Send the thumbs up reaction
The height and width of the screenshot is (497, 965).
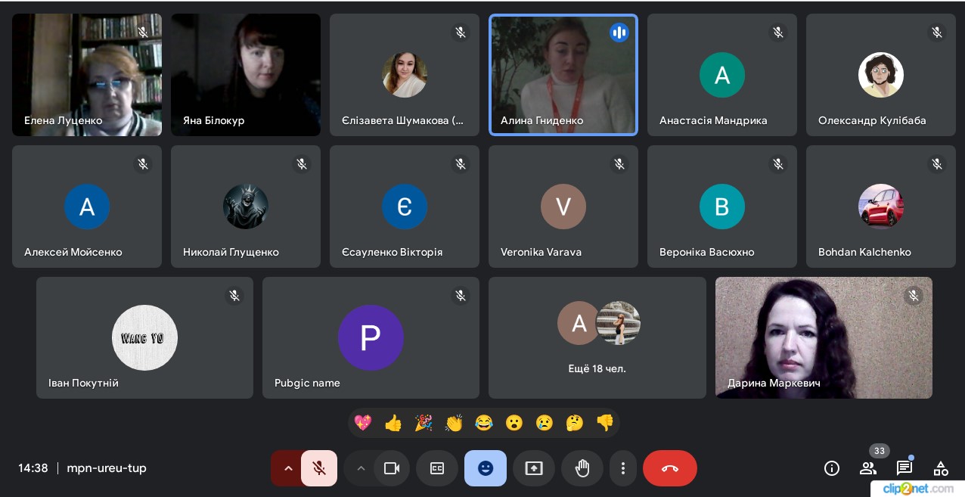point(393,423)
